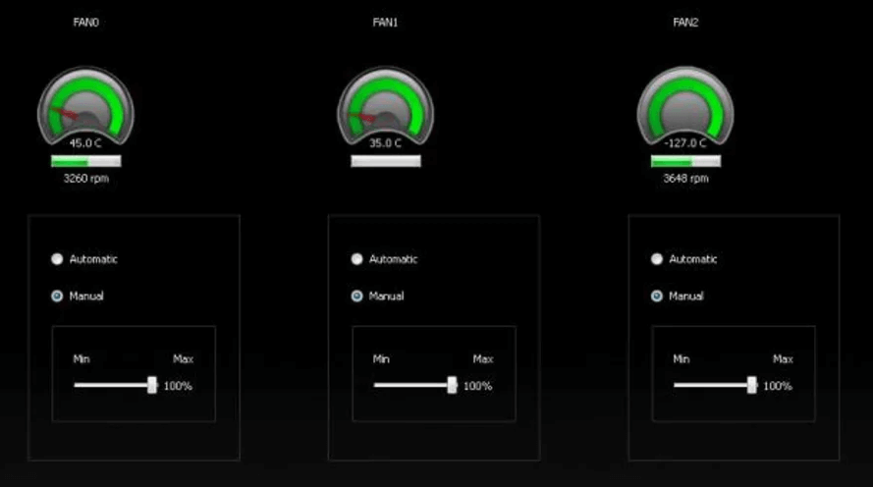
Task: Click the 3648 rpm value
Action: [685, 178]
